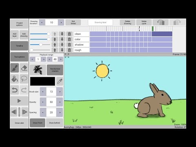
Task: Increase brush size
Action: click(x=60, y=92)
